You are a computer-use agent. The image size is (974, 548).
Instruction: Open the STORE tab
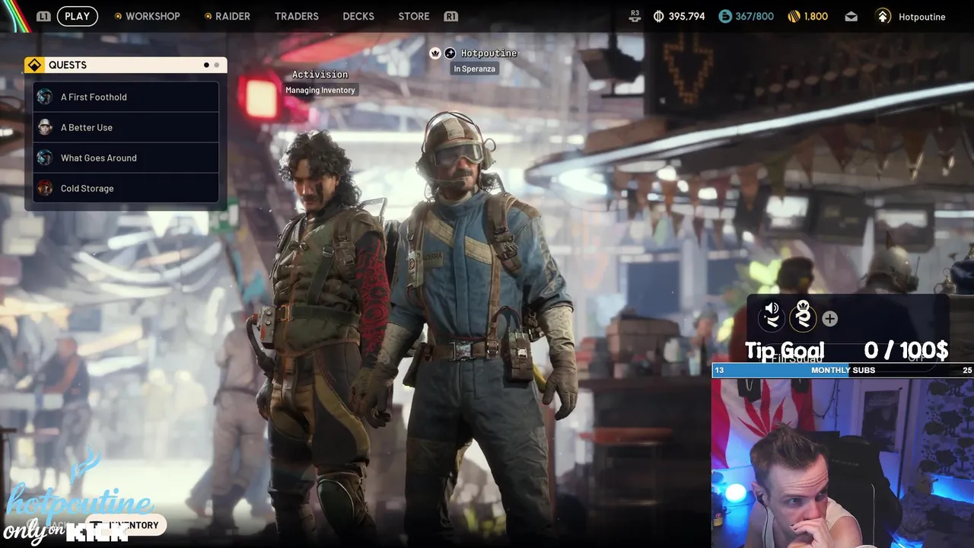point(414,16)
